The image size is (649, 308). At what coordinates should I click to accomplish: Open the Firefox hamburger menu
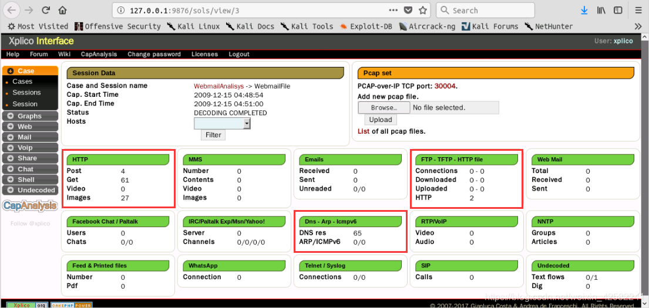click(638, 11)
